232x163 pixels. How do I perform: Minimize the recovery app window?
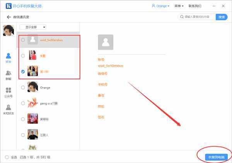214,6
